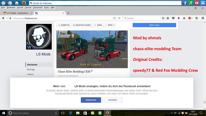Expand hidden system tray icons chevron

tap(172, 113)
